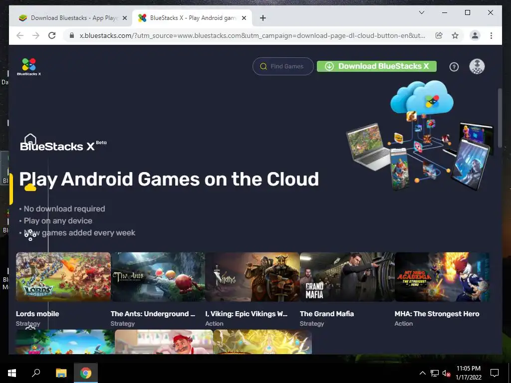Click 'Action' label under MHA: The Strongest Hero
The height and width of the screenshot is (383, 511).
(x=403, y=323)
